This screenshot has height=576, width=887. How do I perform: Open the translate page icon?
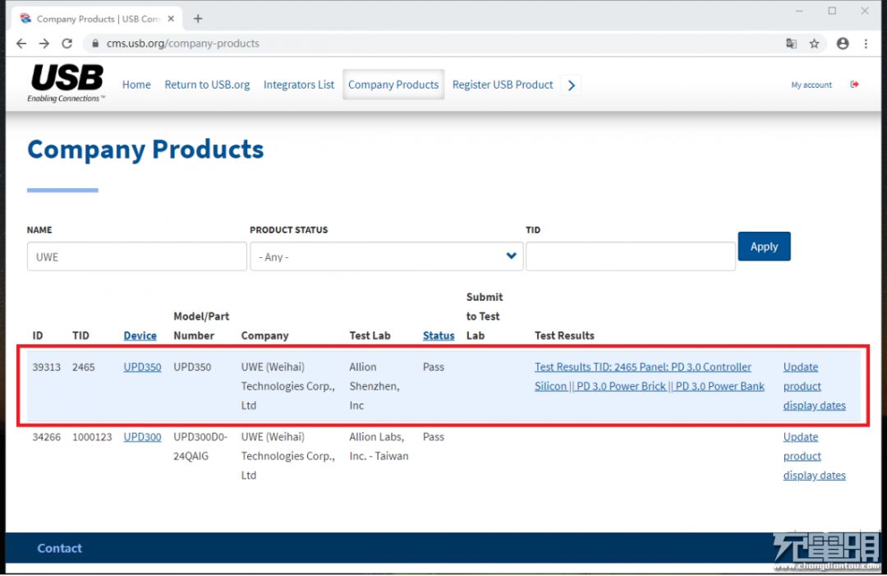(792, 44)
